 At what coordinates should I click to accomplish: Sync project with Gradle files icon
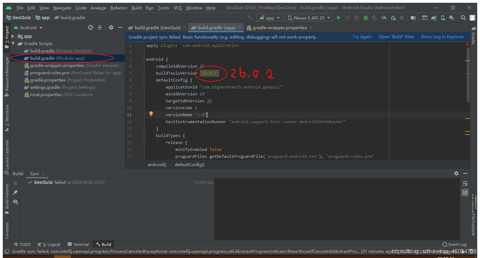tap(433, 17)
